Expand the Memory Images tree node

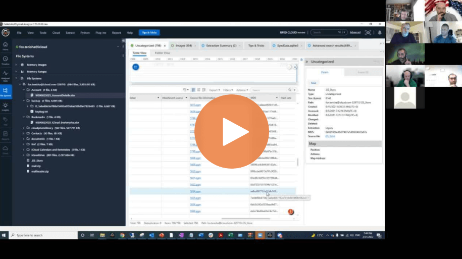pyautogui.click(x=16, y=65)
